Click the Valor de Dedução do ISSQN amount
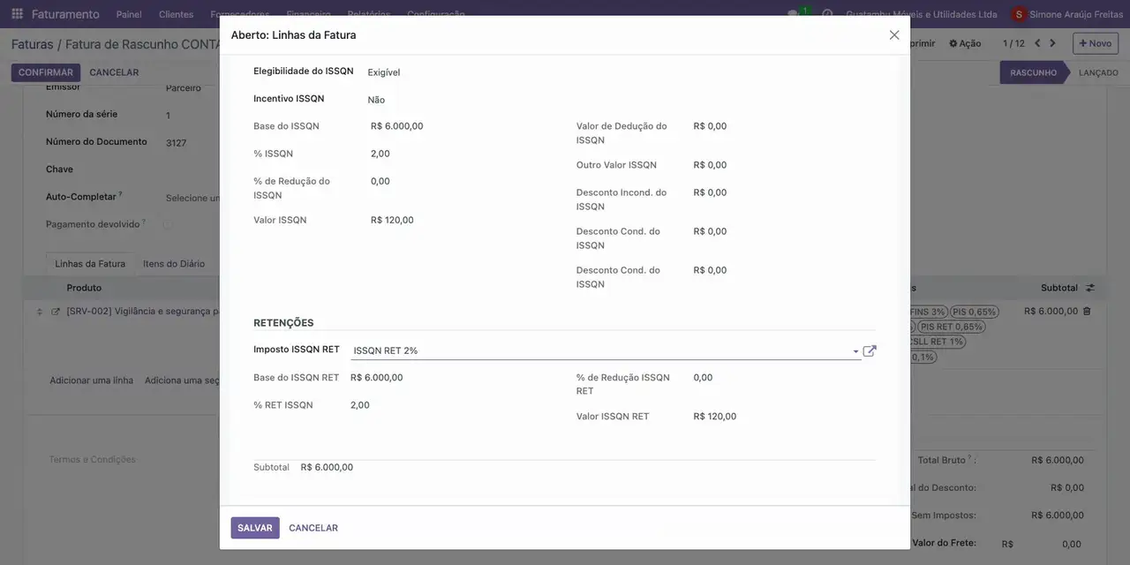Screen dimensions: 1130x565 [711, 126]
